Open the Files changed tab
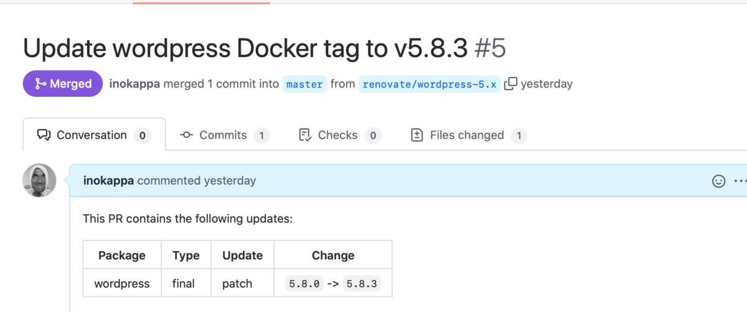 tap(469, 135)
